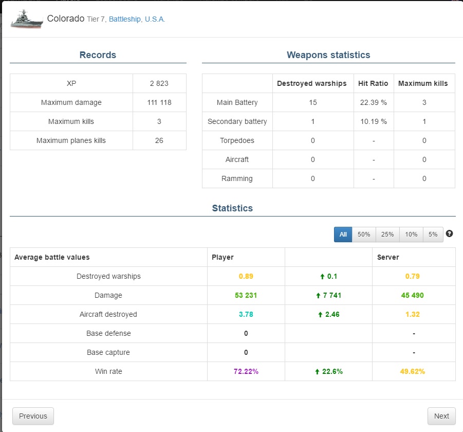Select the All percentile filter
The image size is (463, 432).
pos(343,235)
